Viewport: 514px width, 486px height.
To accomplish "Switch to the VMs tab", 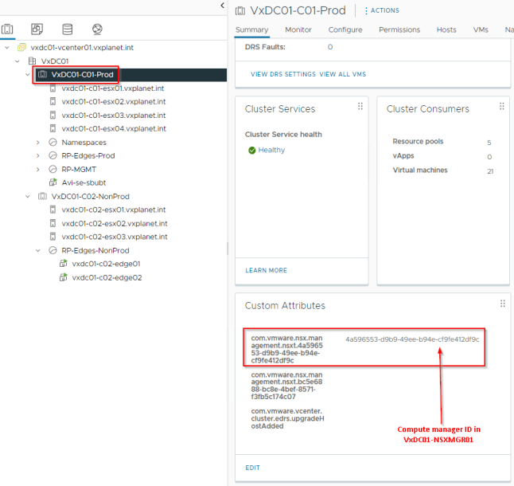I will coord(481,29).
